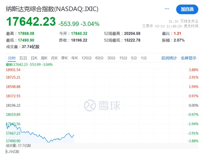The width and height of the screenshot is (206, 154).
Task: Open 区间统计 range statistics link
Action: tap(169, 58)
